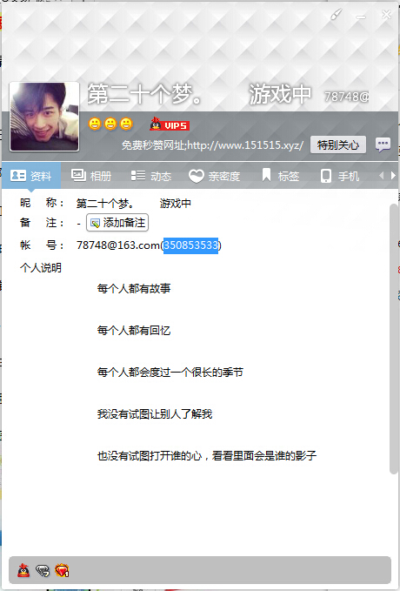Show next tabs with right arrow

(393, 176)
